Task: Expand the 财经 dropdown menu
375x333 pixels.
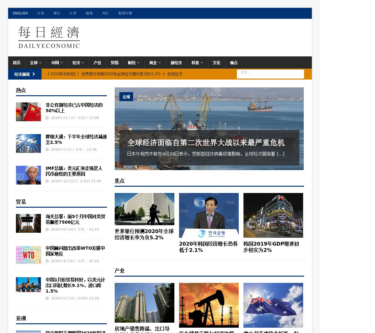Action: pyautogui.click(x=133, y=63)
